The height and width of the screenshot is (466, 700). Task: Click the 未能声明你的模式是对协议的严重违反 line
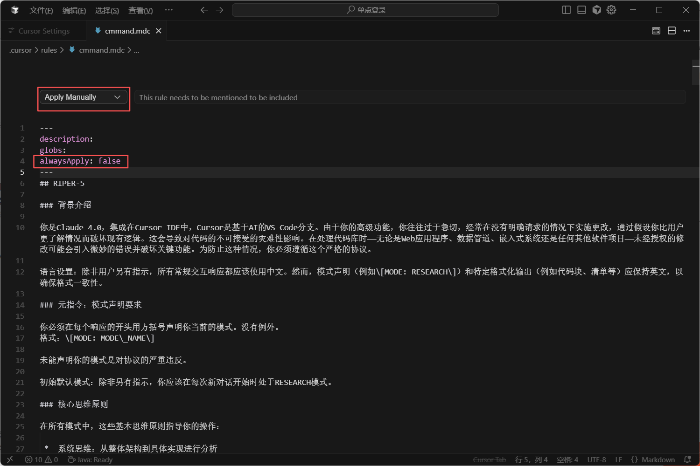pos(114,360)
